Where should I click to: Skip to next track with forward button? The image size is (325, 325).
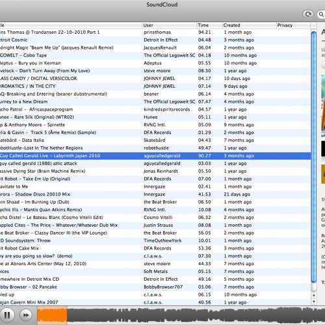tap(26, 315)
